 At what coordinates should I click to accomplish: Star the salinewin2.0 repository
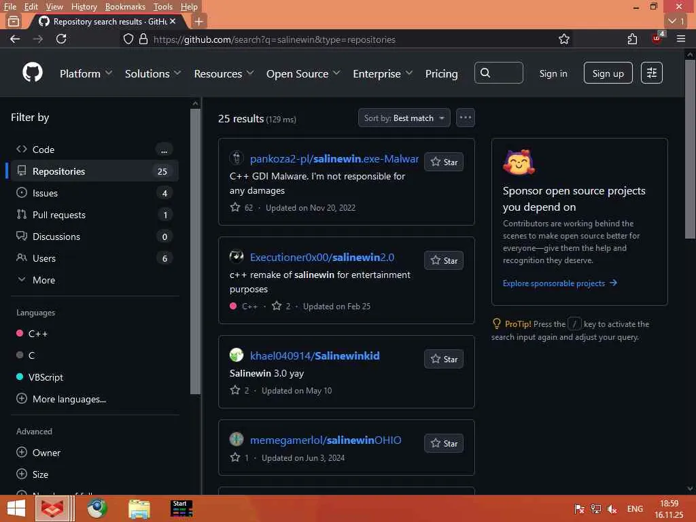coord(444,260)
